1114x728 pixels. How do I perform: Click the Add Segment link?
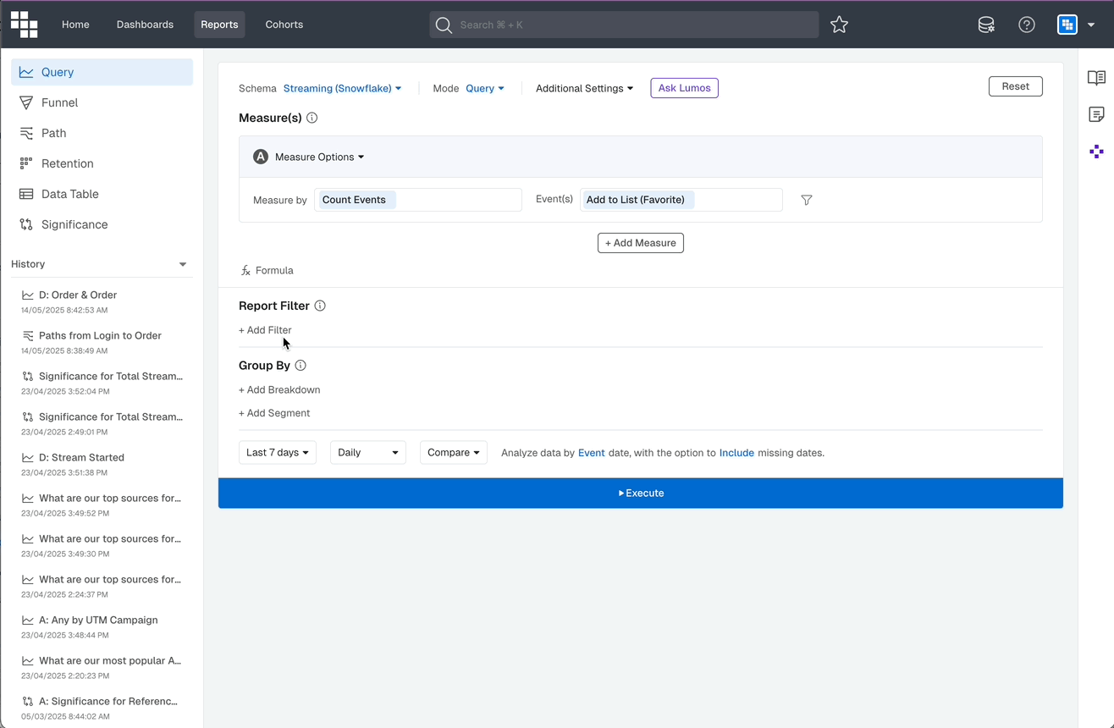click(x=274, y=413)
